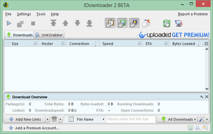
Task: Click the reconnect status icon in status bar
Action: [190, 128]
